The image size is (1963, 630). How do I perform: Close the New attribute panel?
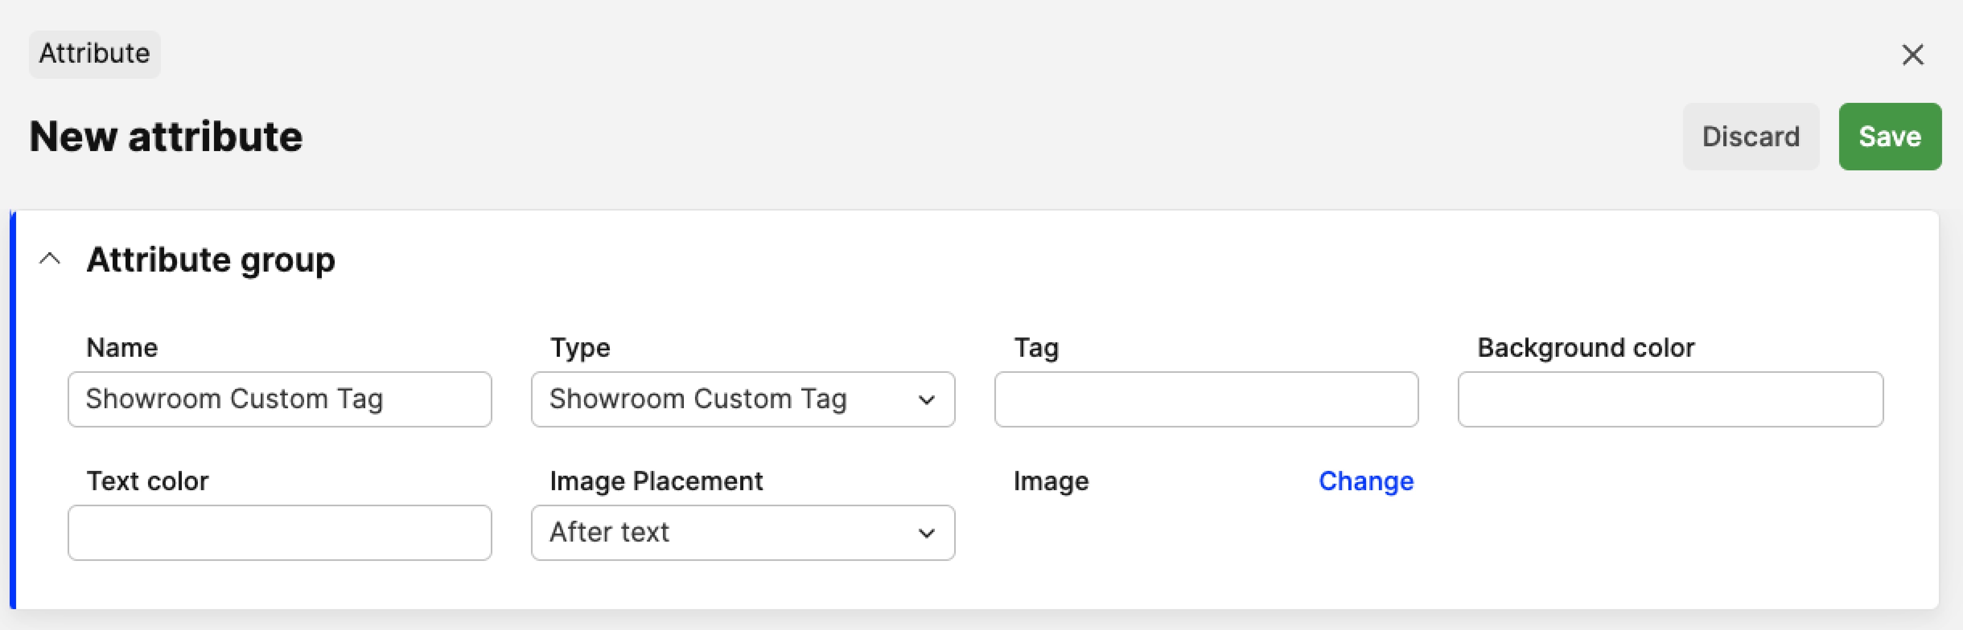pyautogui.click(x=1912, y=55)
